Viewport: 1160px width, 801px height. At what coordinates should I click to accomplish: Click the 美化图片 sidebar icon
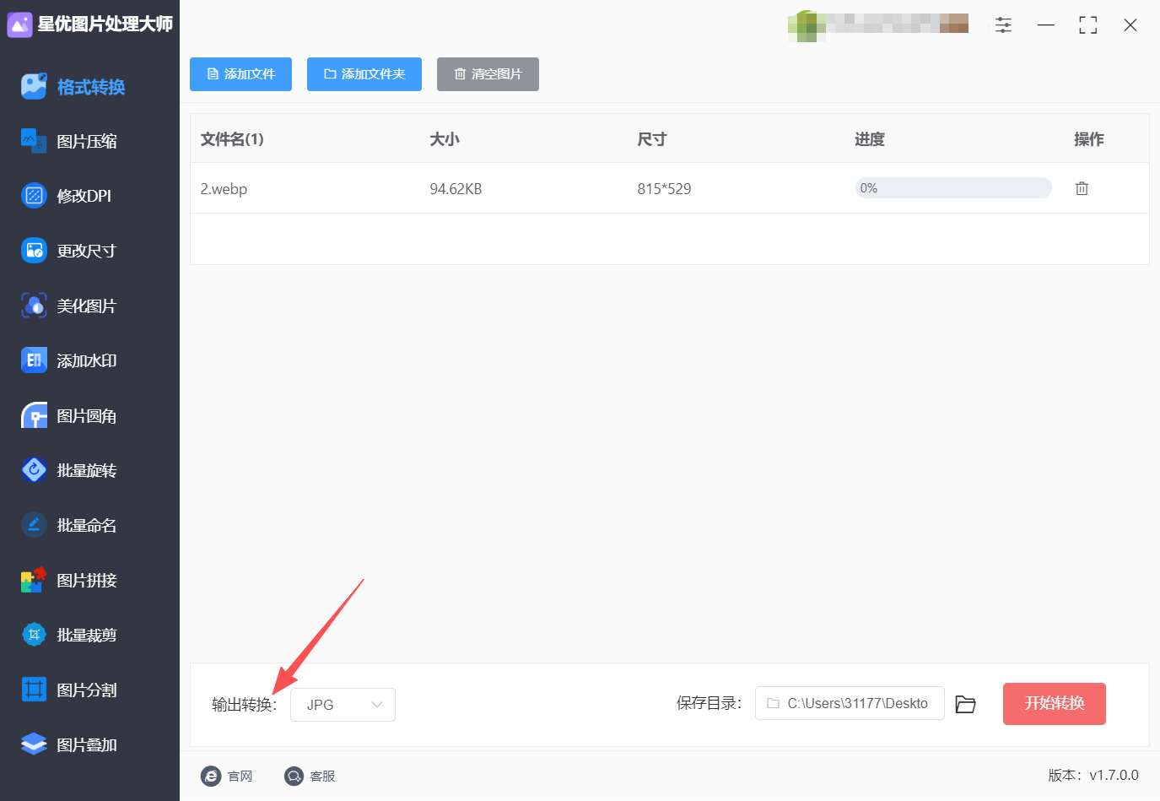tap(34, 306)
